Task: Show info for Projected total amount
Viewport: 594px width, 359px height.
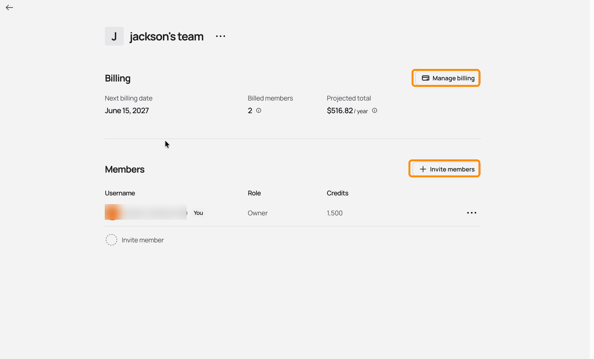Action: [x=375, y=111]
